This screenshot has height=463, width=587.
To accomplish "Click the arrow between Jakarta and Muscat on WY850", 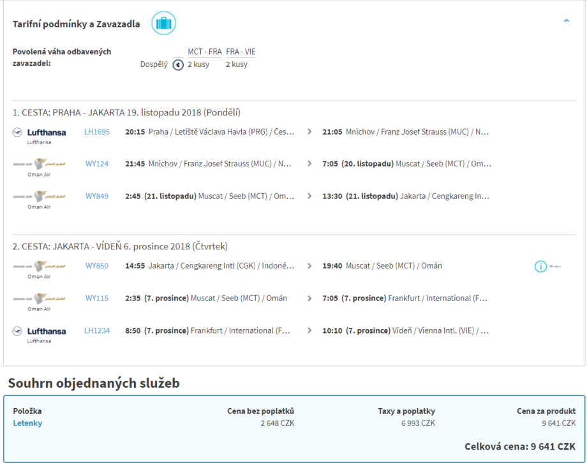I will pos(309,266).
